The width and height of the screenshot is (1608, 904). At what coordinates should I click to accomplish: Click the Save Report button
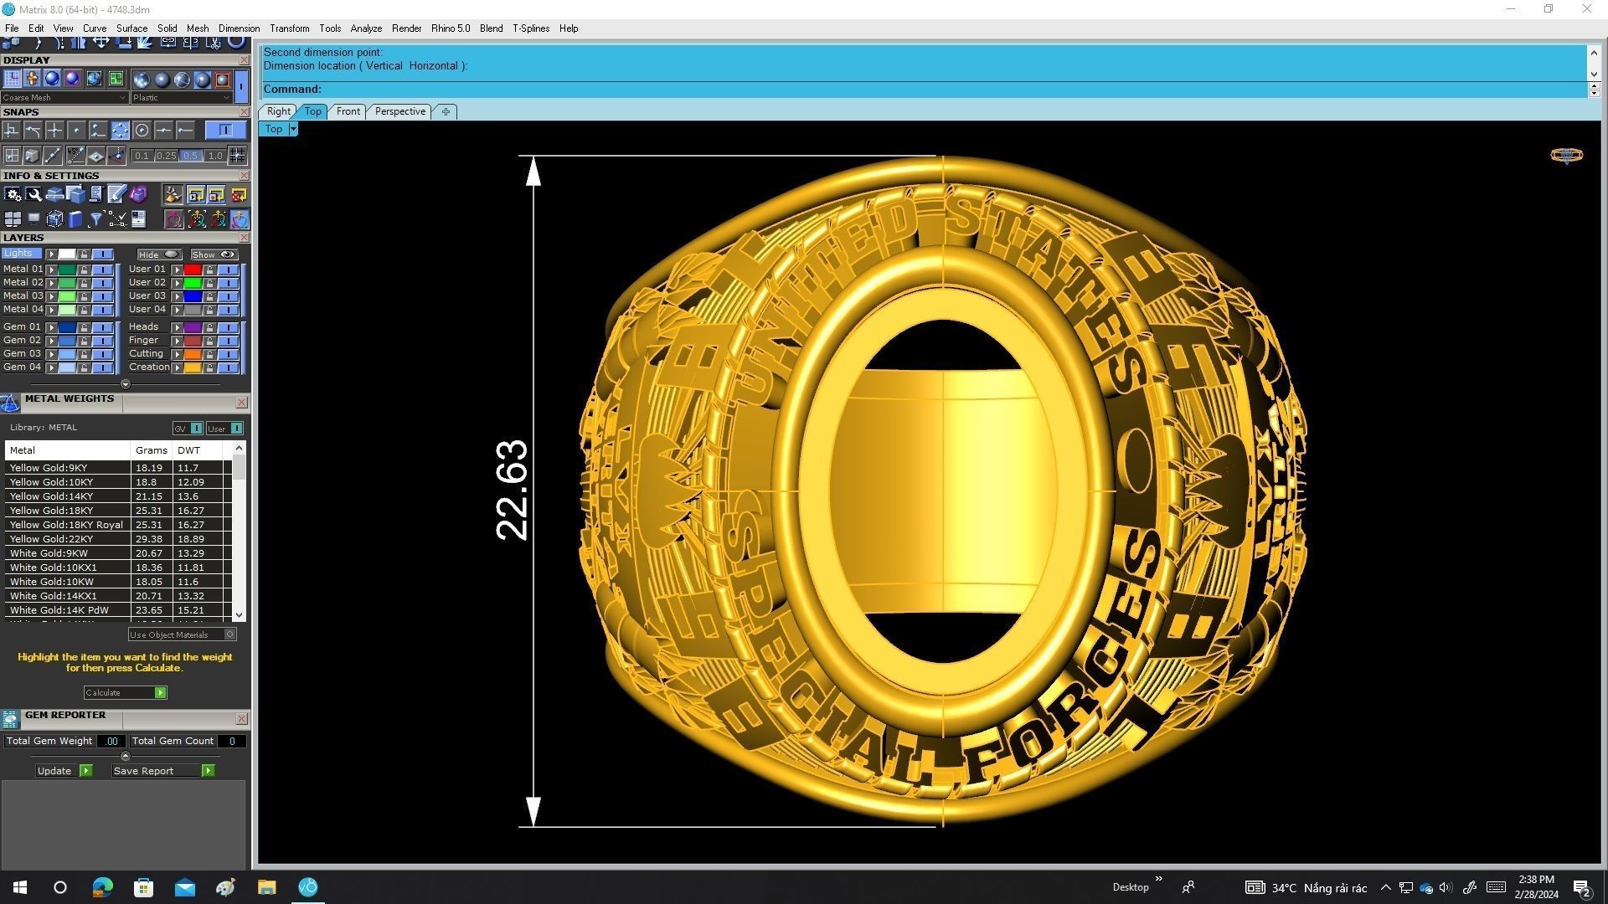pos(163,771)
